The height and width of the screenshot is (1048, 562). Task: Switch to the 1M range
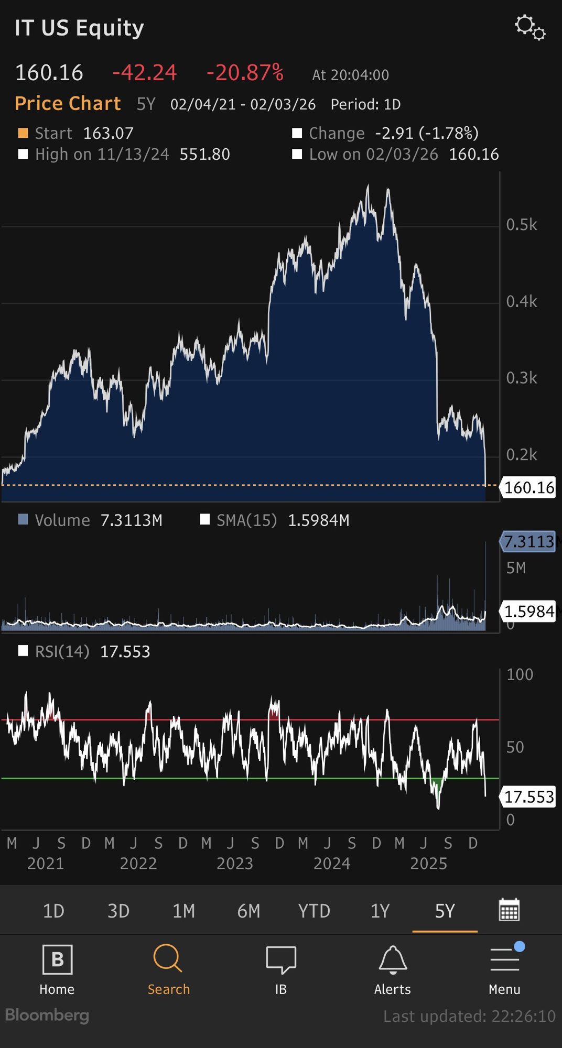click(x=183, y=911)
